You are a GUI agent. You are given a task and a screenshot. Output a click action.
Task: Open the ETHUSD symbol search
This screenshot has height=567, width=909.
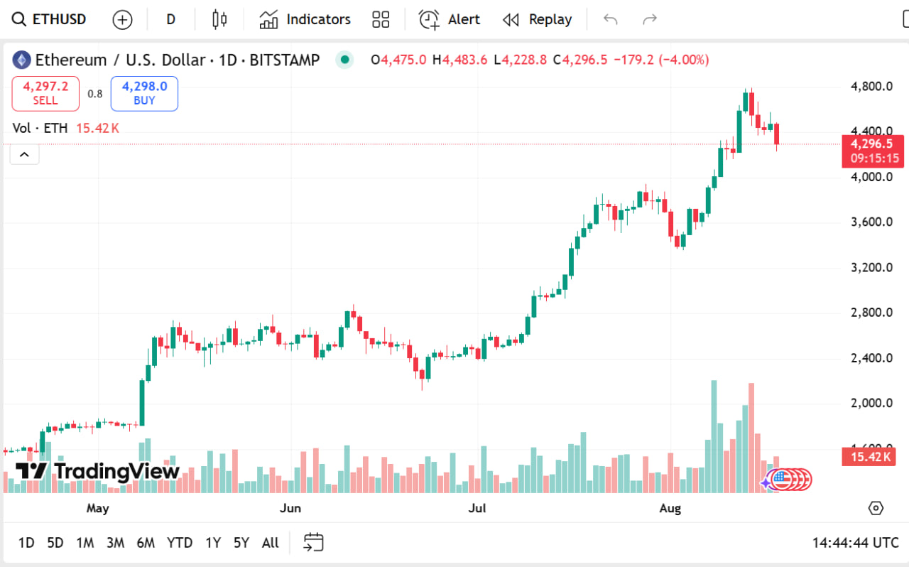[50, 19]
